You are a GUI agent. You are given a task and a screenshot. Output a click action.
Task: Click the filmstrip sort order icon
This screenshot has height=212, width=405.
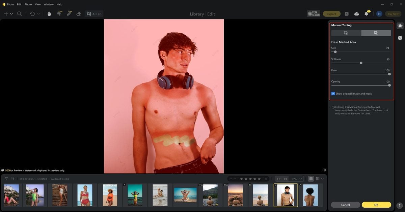coord(13,179)
